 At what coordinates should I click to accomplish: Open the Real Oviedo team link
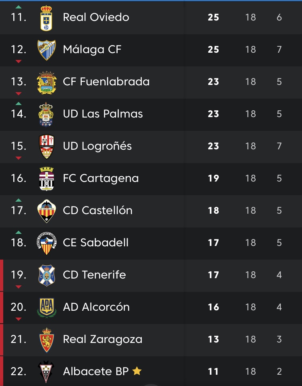click(x=96, y=17)
